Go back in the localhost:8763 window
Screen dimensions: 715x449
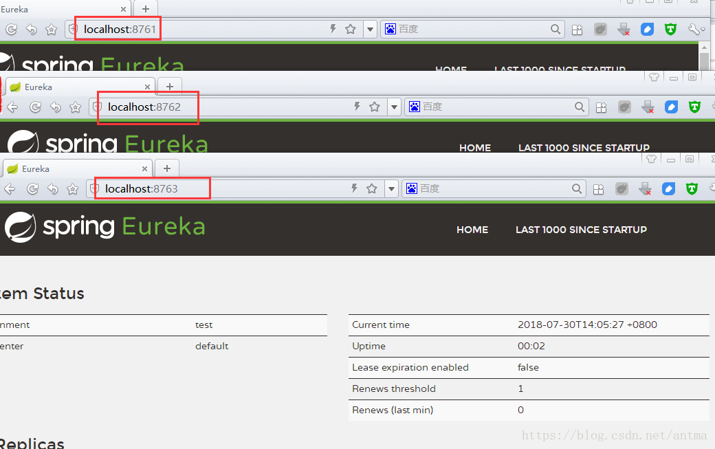(10, 188)
